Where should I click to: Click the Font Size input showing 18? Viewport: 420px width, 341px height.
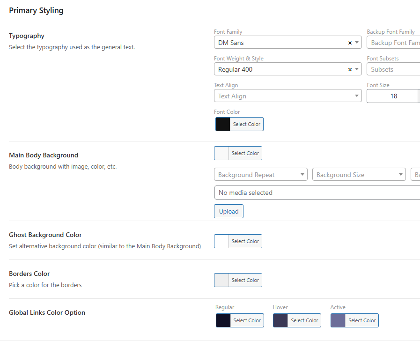(392, 96)
